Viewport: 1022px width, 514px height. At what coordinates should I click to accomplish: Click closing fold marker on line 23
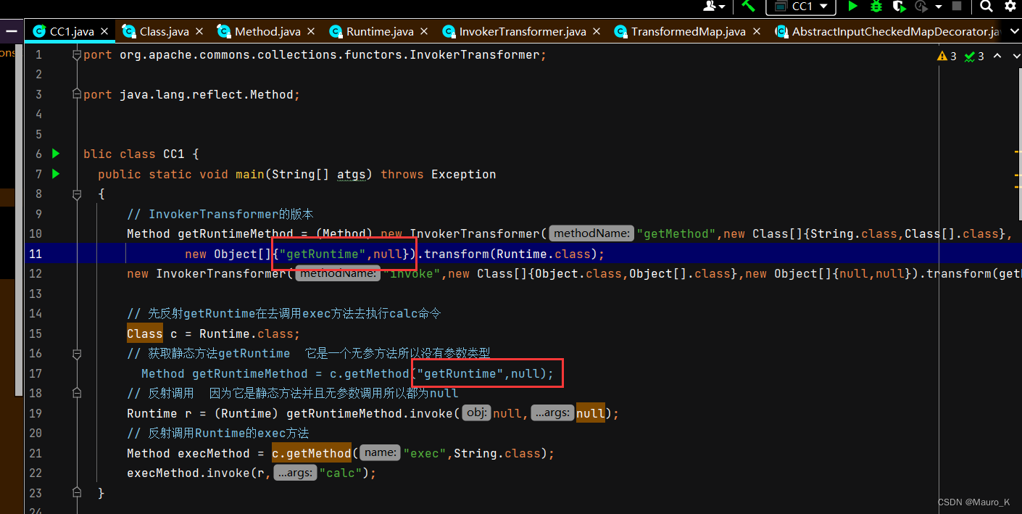76,493
